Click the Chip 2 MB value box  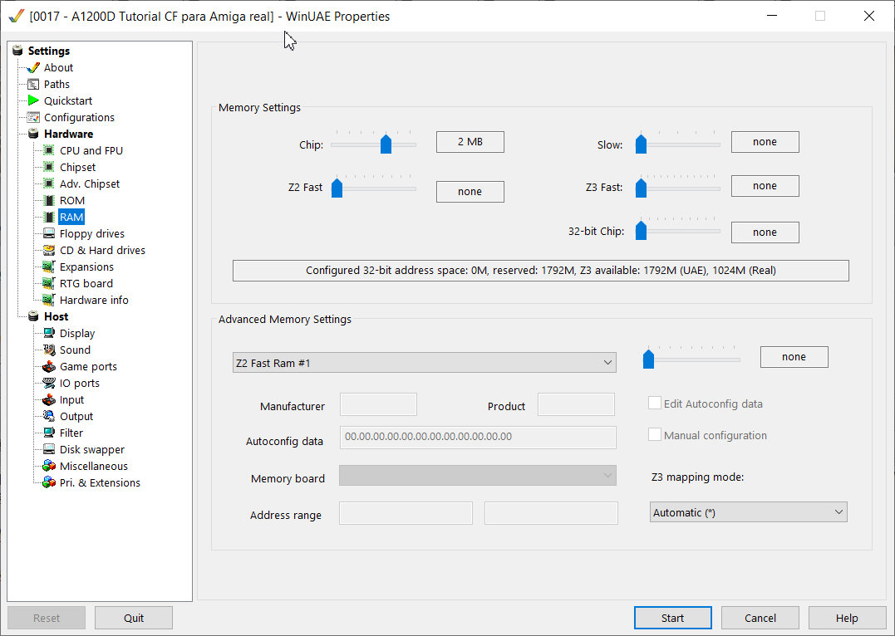pyautogui.click(x=470, y=142)
